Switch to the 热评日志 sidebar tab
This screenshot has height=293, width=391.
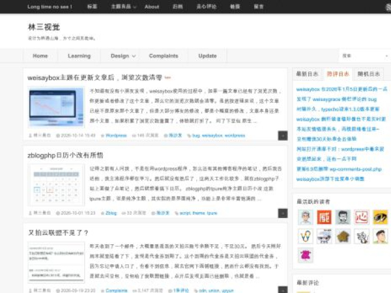pos(338,74)
